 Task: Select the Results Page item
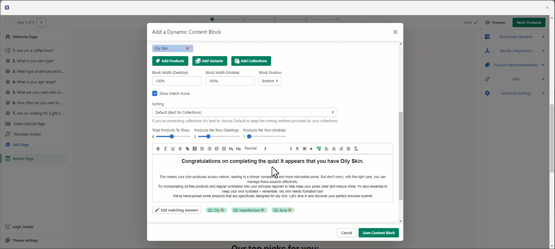click(34, 159)
